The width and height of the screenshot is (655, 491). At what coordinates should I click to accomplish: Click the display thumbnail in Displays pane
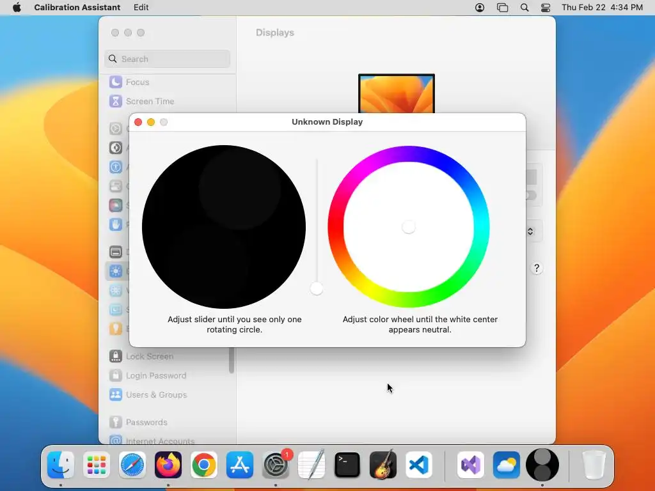pos(397,93)
